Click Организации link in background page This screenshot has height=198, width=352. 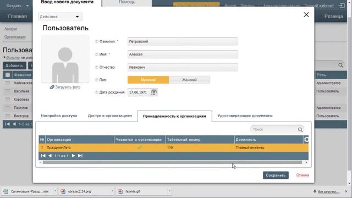[15, 37]
